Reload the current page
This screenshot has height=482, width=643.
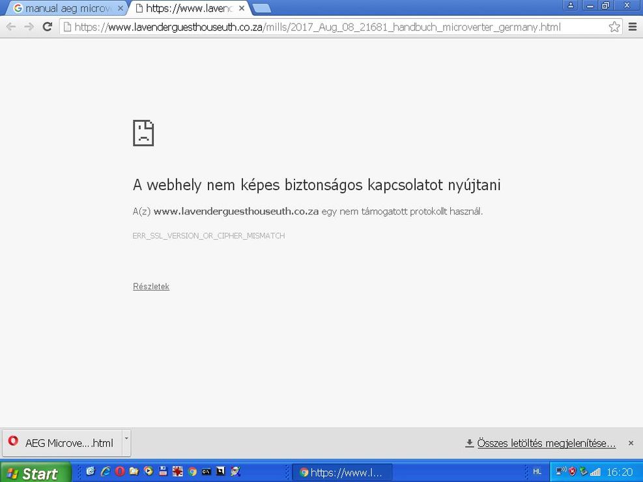pyautogui.click(x=47, y=27)
